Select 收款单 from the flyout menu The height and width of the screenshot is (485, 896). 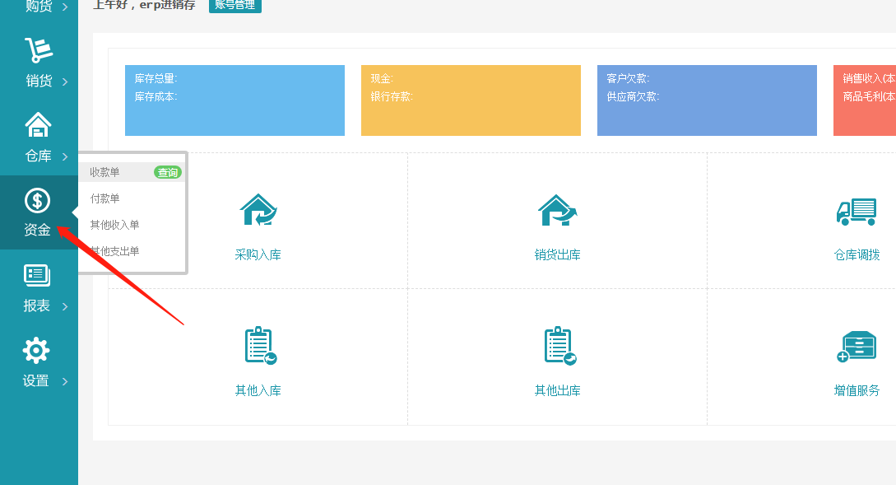pyautogui.click(x=105, y=172)
